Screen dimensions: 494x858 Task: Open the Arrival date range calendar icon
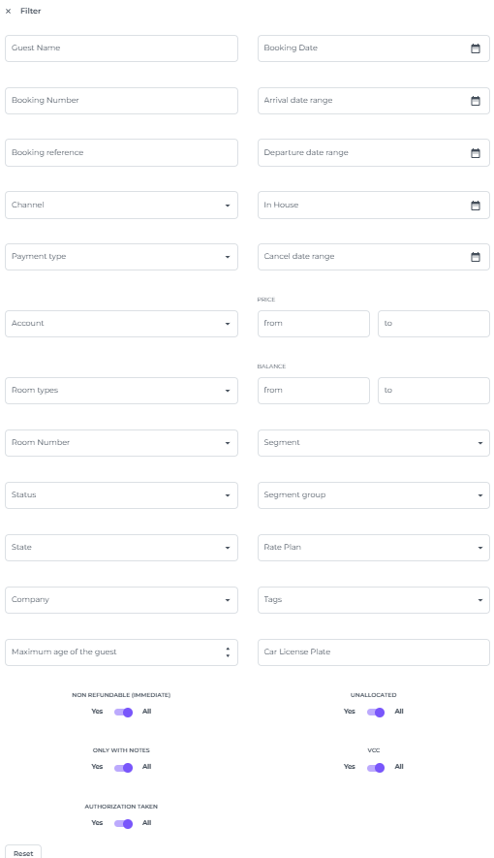click(476, 101)
